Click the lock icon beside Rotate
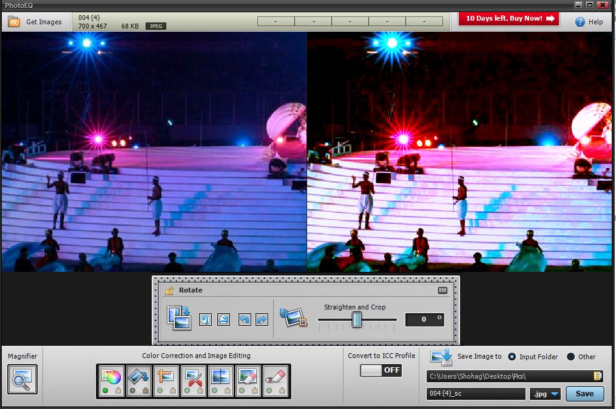The height and width of the screenshot is (409, 616). (x=169, y=291)
